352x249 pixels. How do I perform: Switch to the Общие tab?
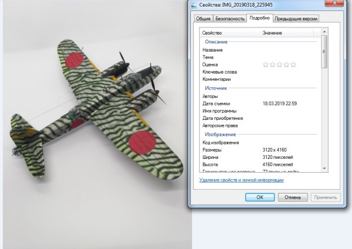pos(203,19)
